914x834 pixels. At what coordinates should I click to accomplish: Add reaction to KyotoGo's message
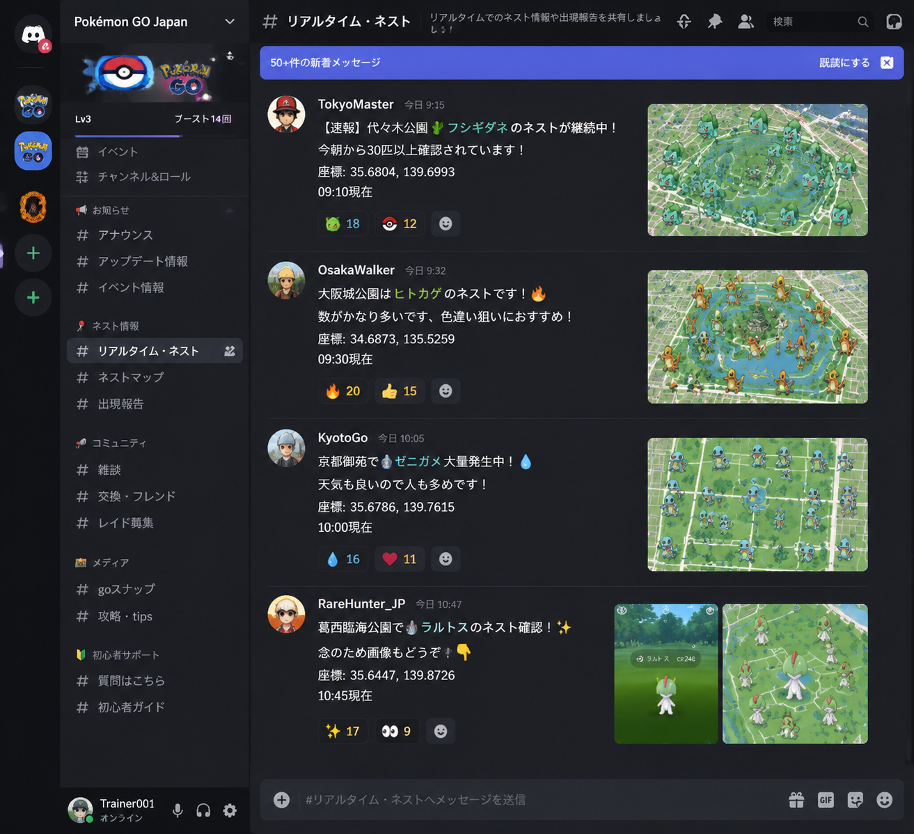point(446,559)
